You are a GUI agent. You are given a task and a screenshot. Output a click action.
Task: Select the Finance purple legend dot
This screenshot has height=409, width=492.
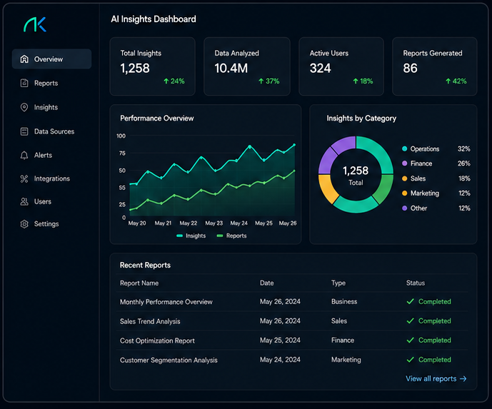pyautogui.click(x=405, y=163)
